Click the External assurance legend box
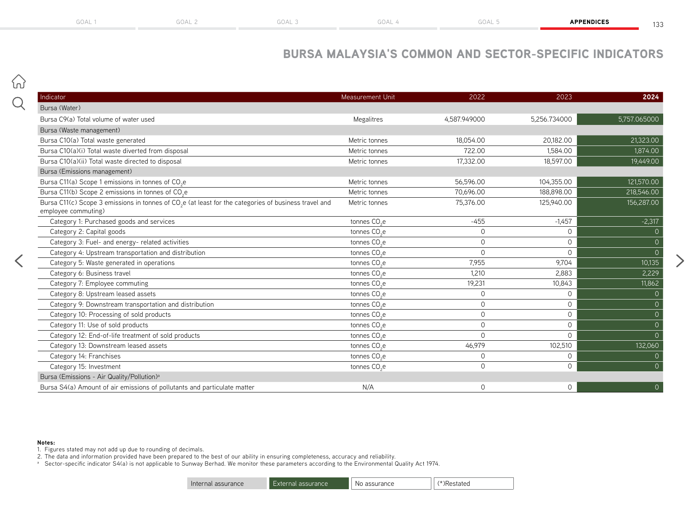This screenshot has height=522, width=696. (309, 483)
